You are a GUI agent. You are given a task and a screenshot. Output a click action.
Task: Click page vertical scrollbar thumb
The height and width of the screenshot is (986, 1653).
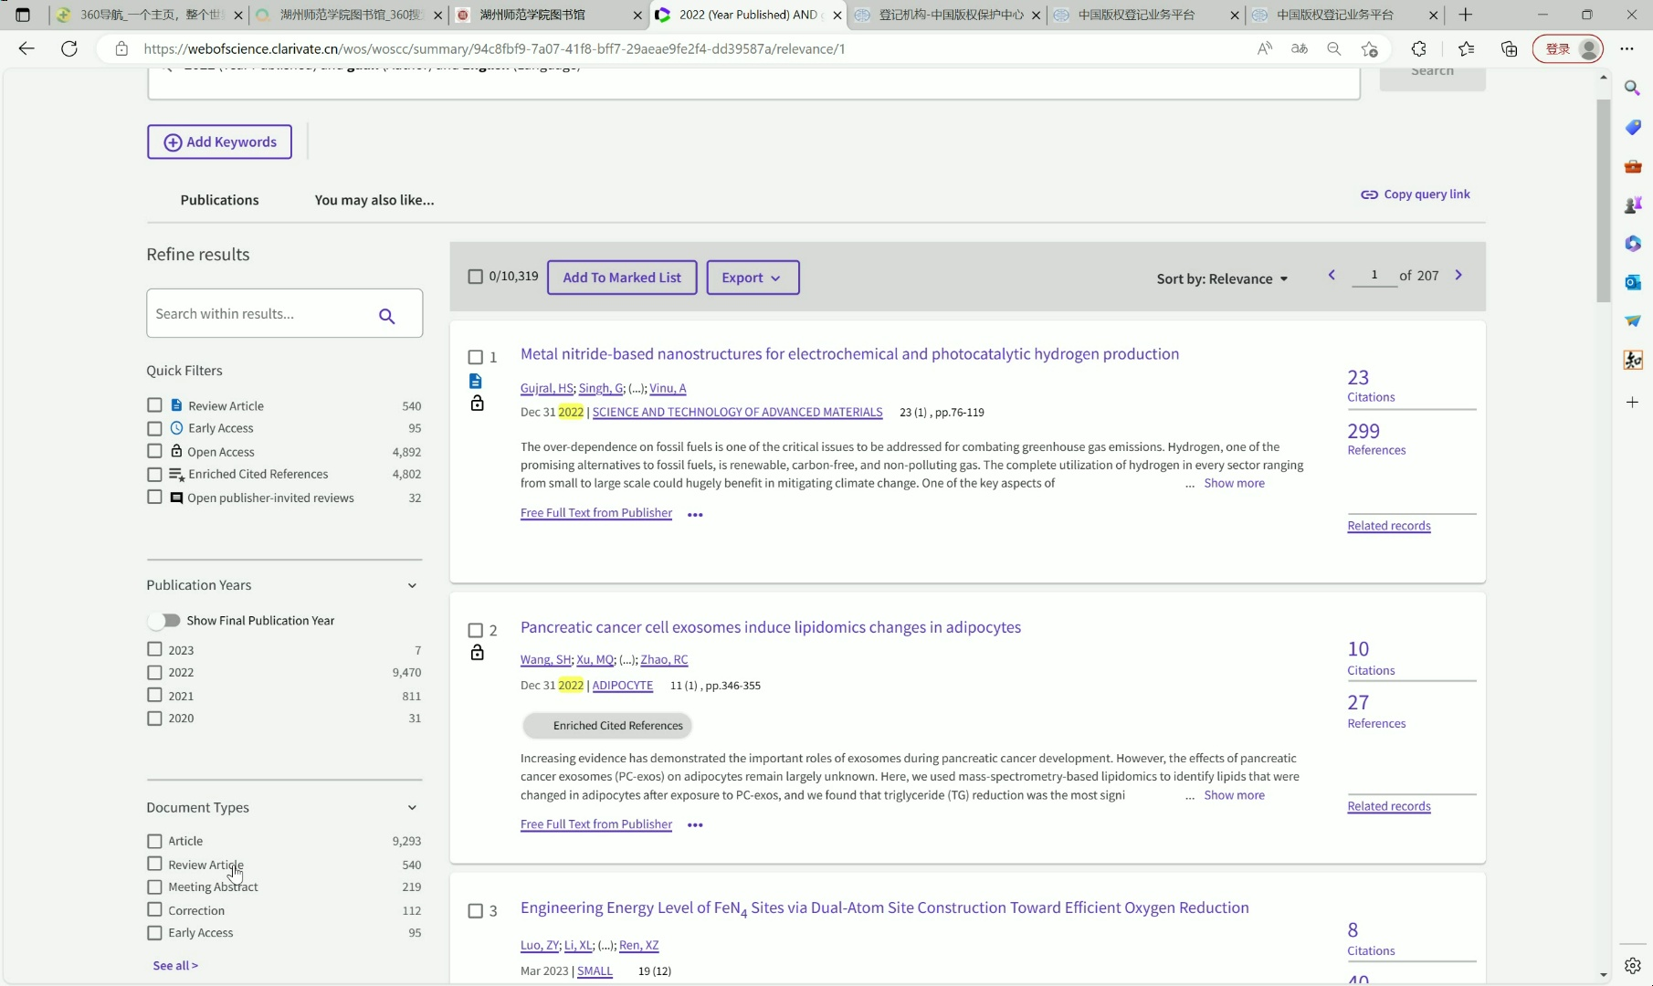[x=1604, y=201]
